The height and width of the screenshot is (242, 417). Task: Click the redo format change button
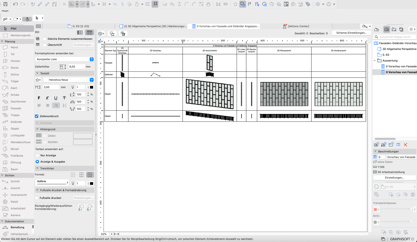(90, 208)
